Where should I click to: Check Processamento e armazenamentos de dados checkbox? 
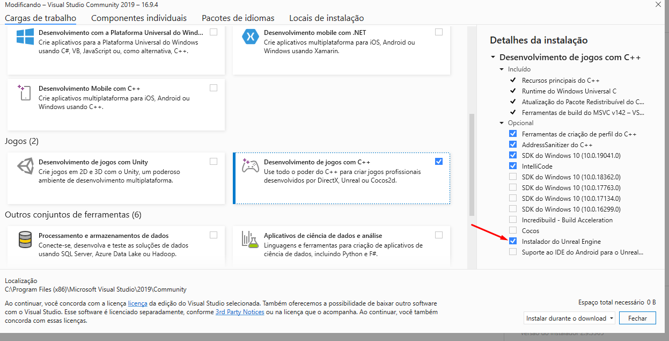coord(214,235)
